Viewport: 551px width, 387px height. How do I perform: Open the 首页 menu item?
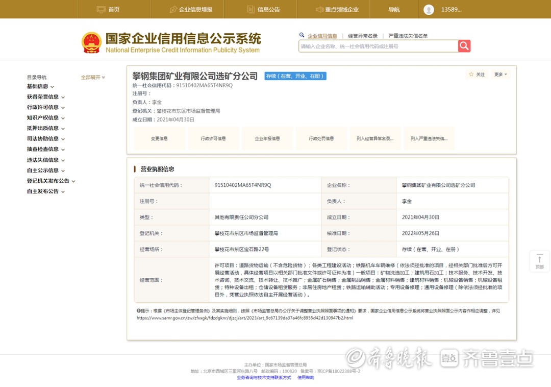[x=113, y=10]
